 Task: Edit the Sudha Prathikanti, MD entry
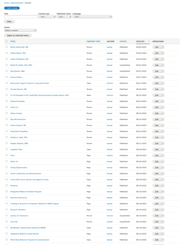[157, 59]
